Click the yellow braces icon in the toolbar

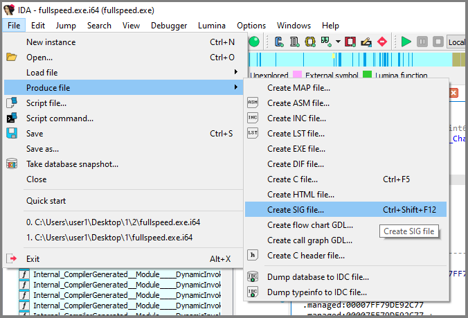(x=310, y=42)
